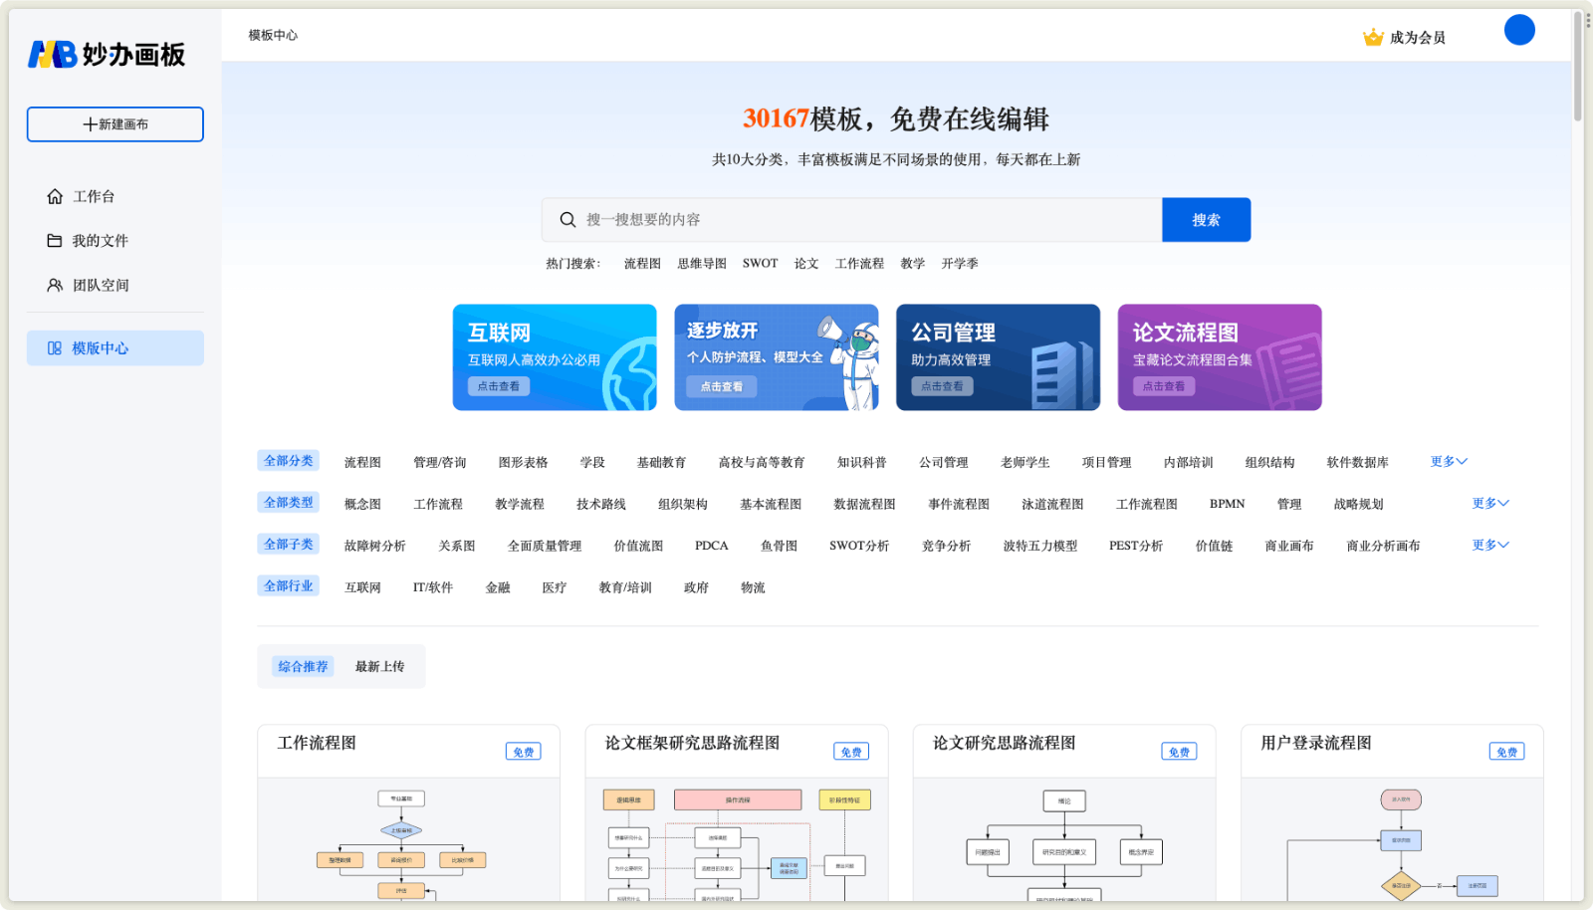The image size is (1593, 910).
Task: Open 工作台 home icon in sidebar
Action: (x=55, y=197)
